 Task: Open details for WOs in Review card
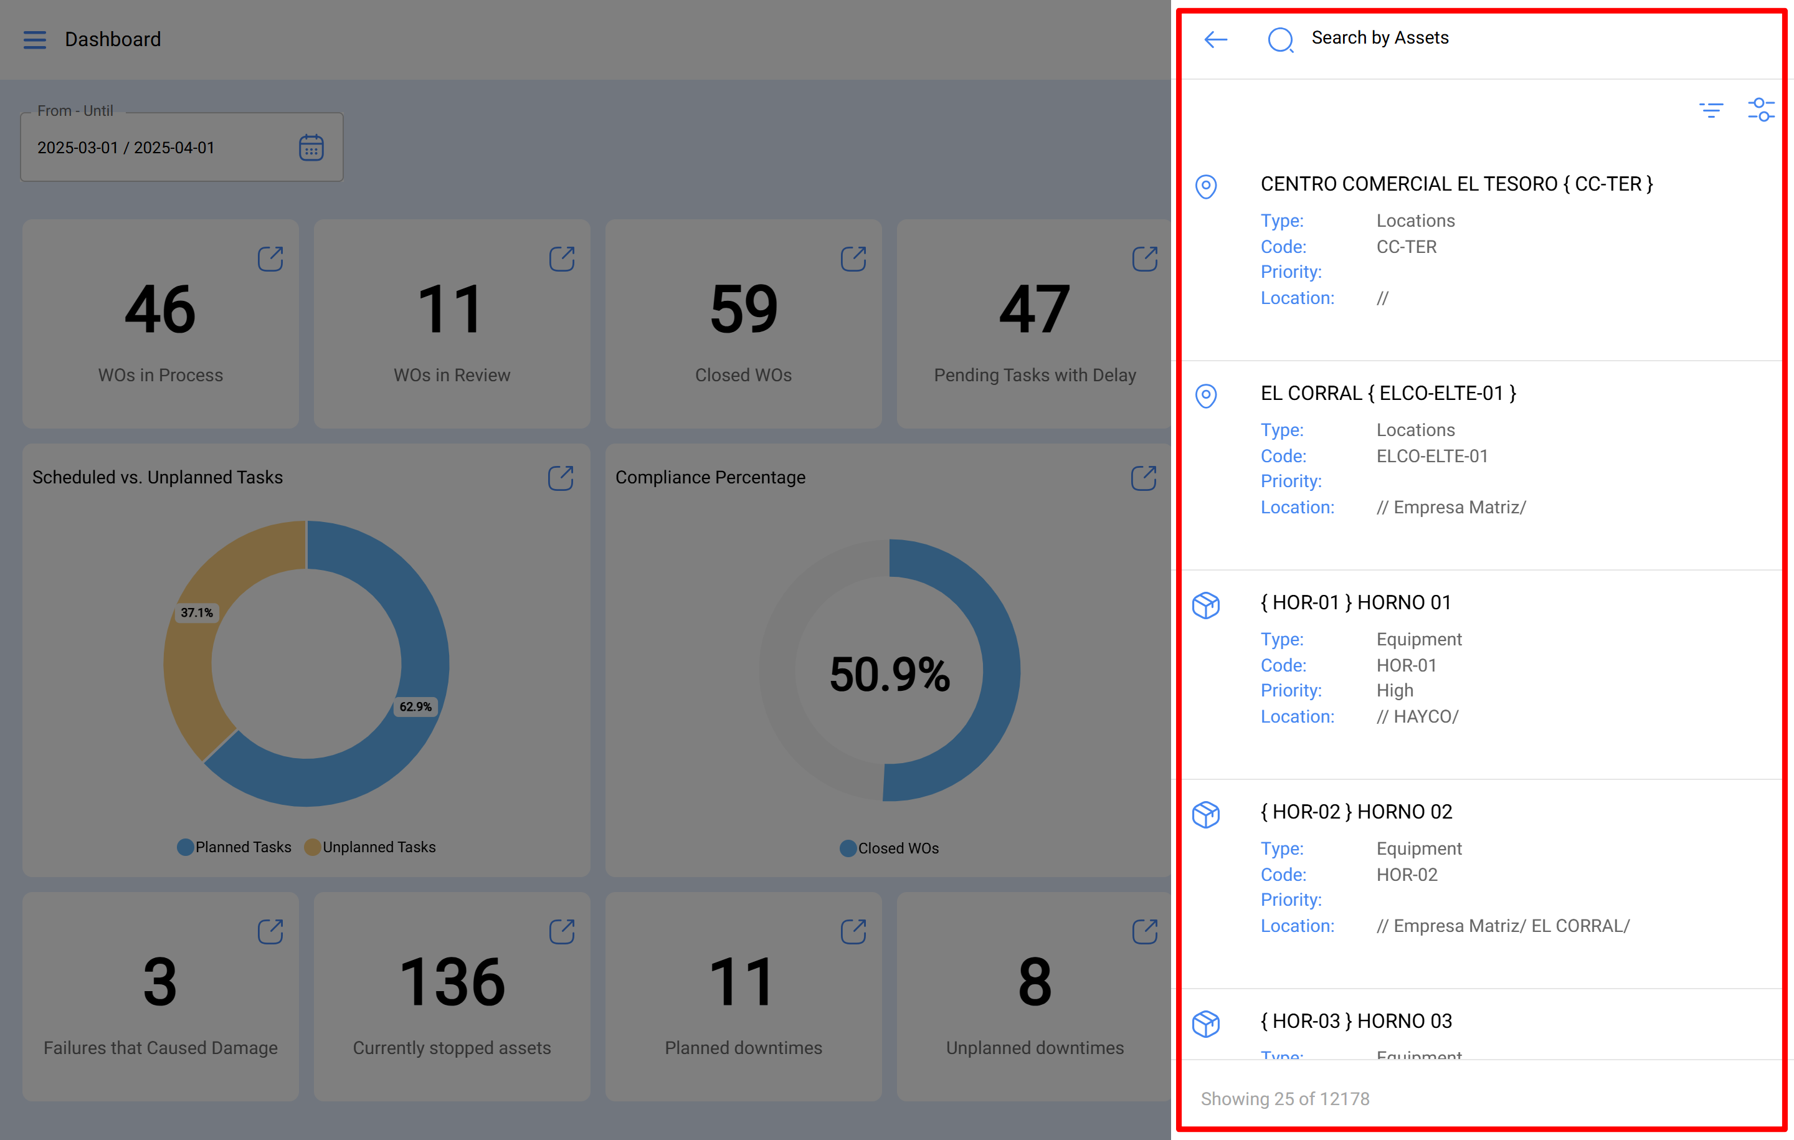coord(562,259)
